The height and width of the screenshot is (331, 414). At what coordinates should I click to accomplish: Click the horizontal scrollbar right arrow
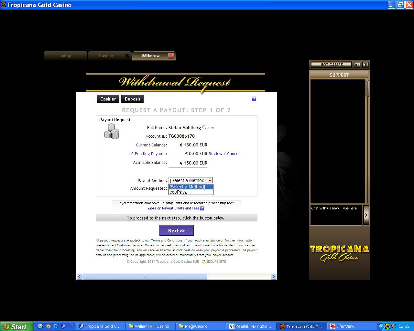click(x=274, y=277)
